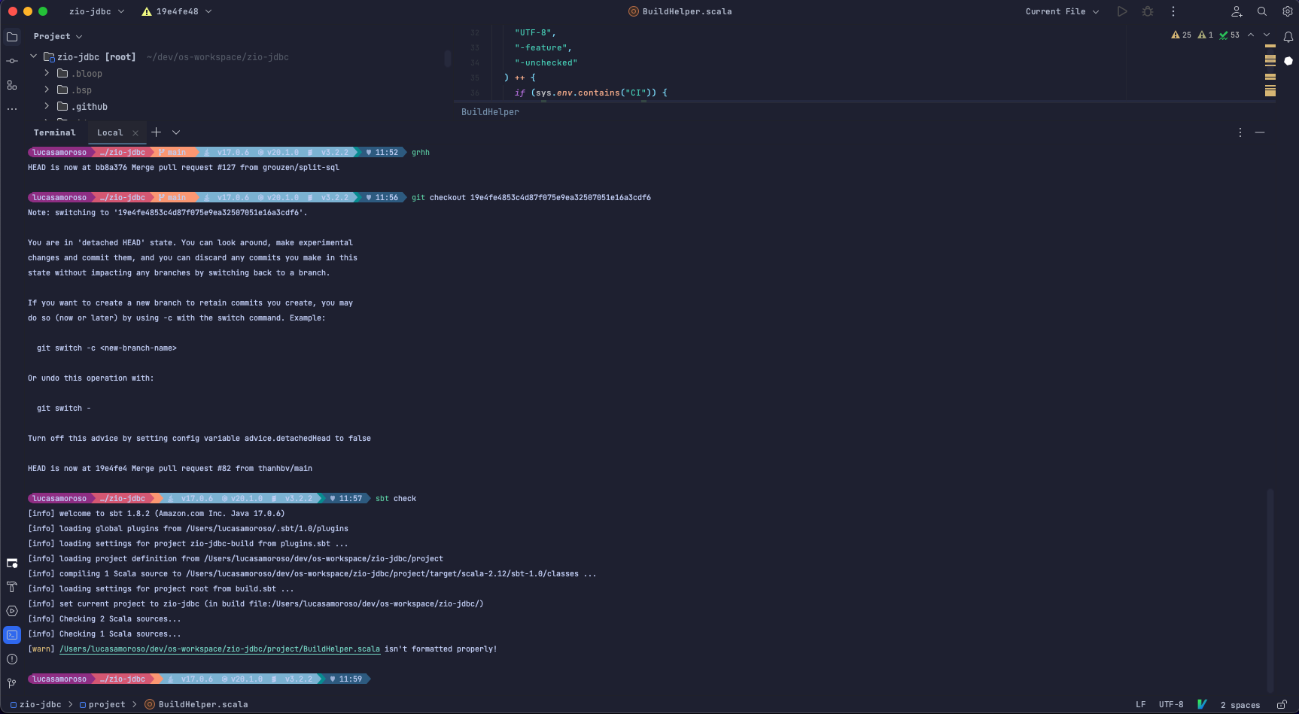Open the Build tool window hammer icon
1299x714 pixels.
click(x=12, y=587)
